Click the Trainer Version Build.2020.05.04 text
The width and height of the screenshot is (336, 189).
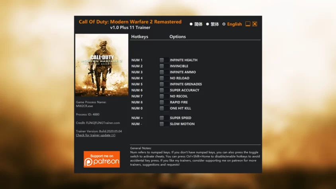point(99,131)
